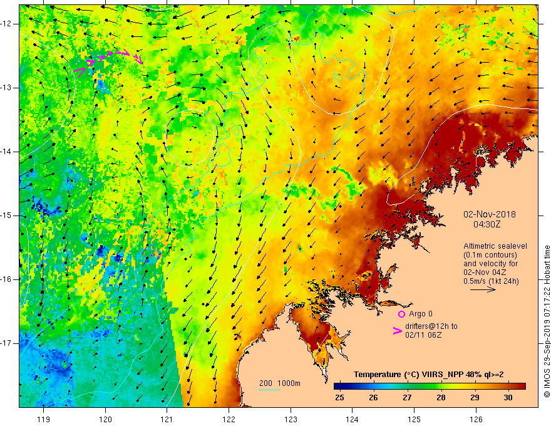Click the longitude label 123
The width and height of the screenshot is (551, 426).
tap(291, 419)
